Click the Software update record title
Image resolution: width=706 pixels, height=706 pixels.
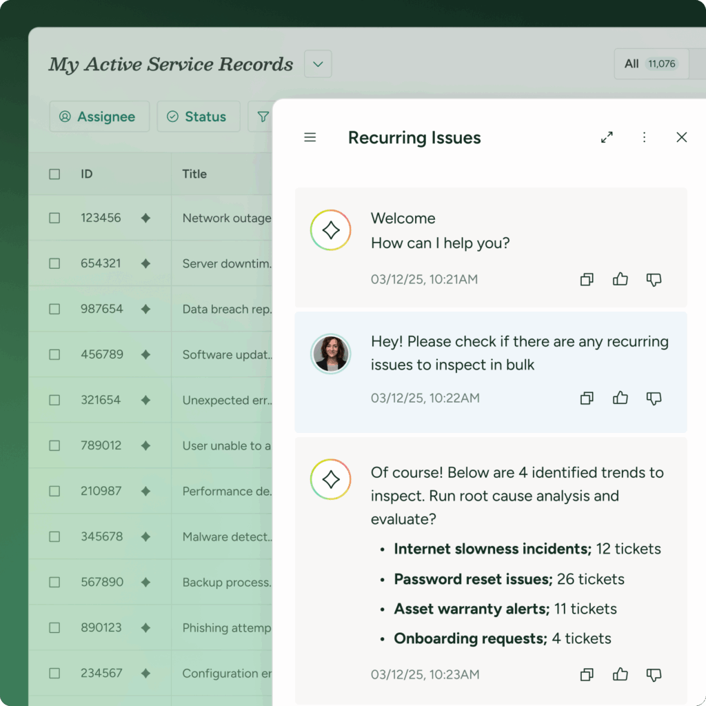tap(227, 354)
